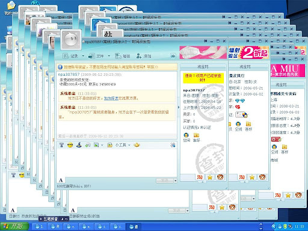The height and width of the screenshot is (231, 308).
Task: Open the font formatting T tool
Action: [61, 145]
